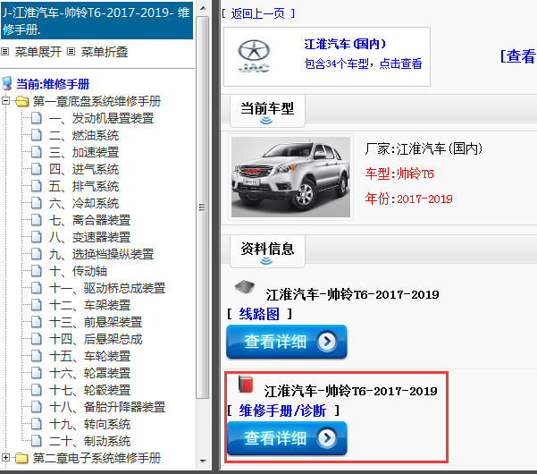Screen dimensions: 537x474
Task: Select the 资料信息 tab
Action: pos(267,251)
